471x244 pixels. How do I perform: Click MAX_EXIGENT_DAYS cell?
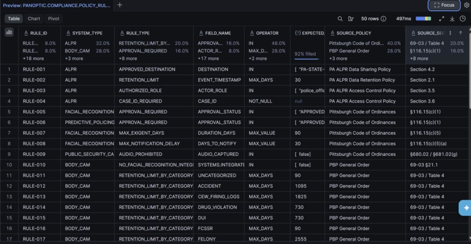[154, 133]
